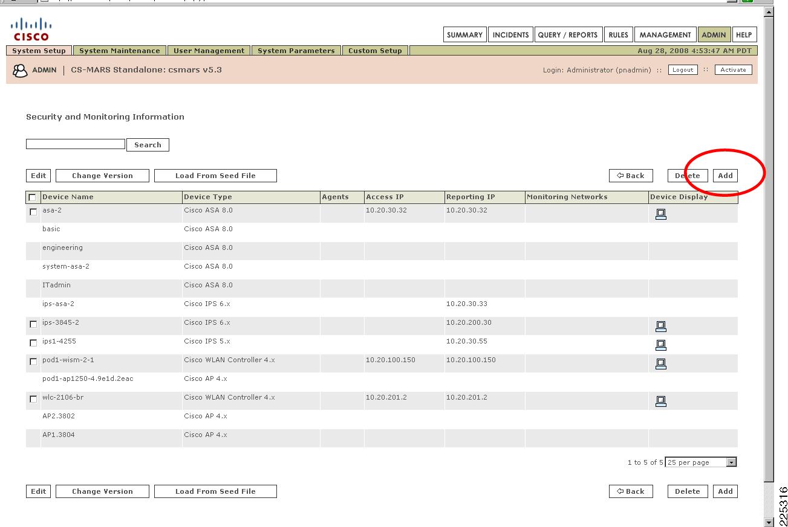Image resolution: width=788 pixels, height=527 pixels.
Task: Click Change Version below the device table
Action: point(102,491)
